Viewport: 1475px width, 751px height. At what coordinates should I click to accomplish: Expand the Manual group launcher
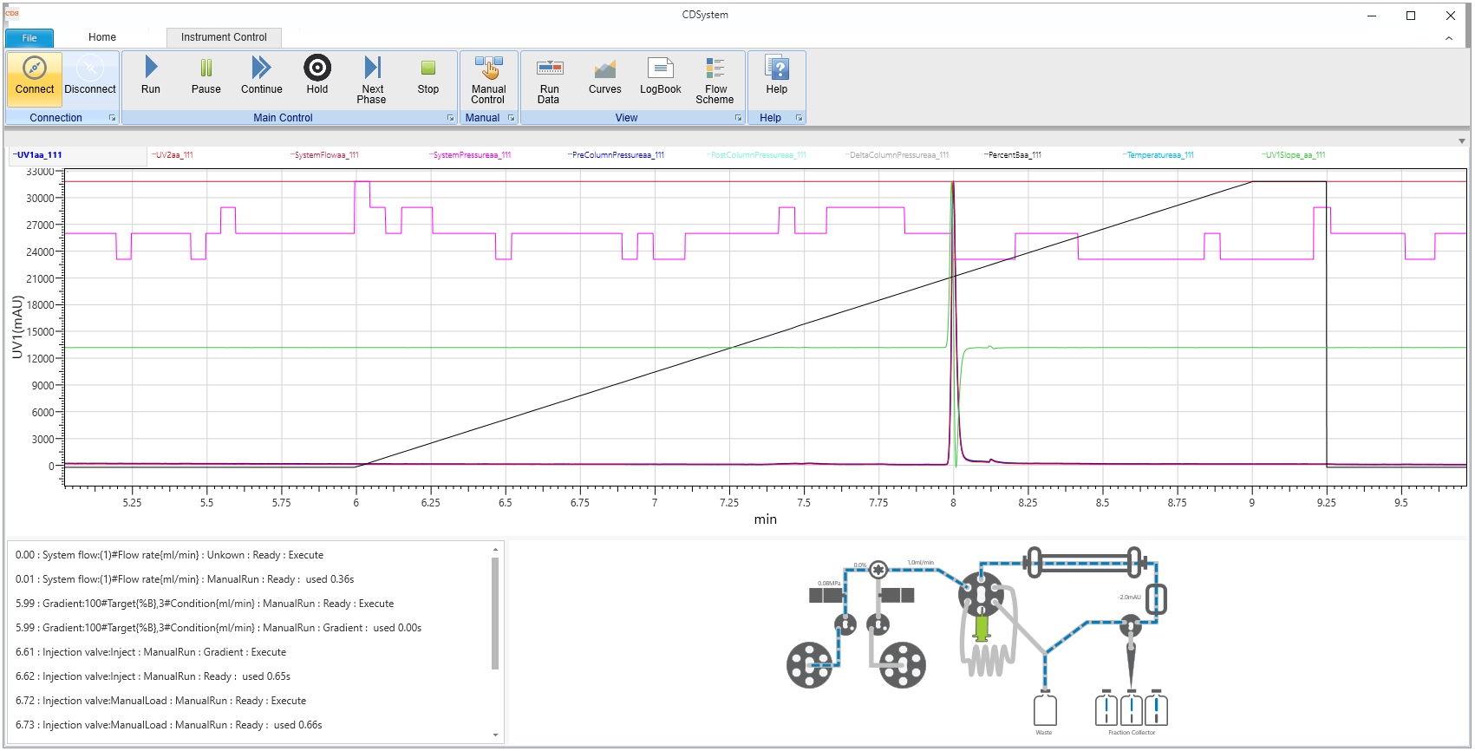tap(511, 118)
